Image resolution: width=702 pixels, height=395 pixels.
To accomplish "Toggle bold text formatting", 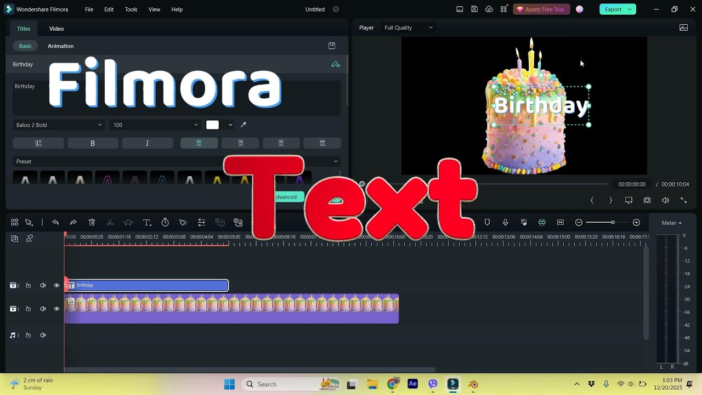I will click(x=93, y=143).
